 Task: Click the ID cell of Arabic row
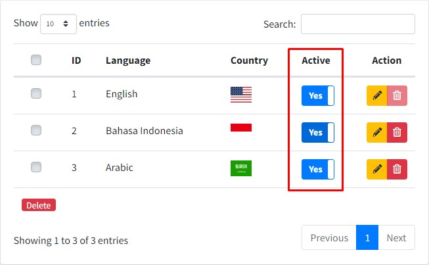click(x=74, y=168)
